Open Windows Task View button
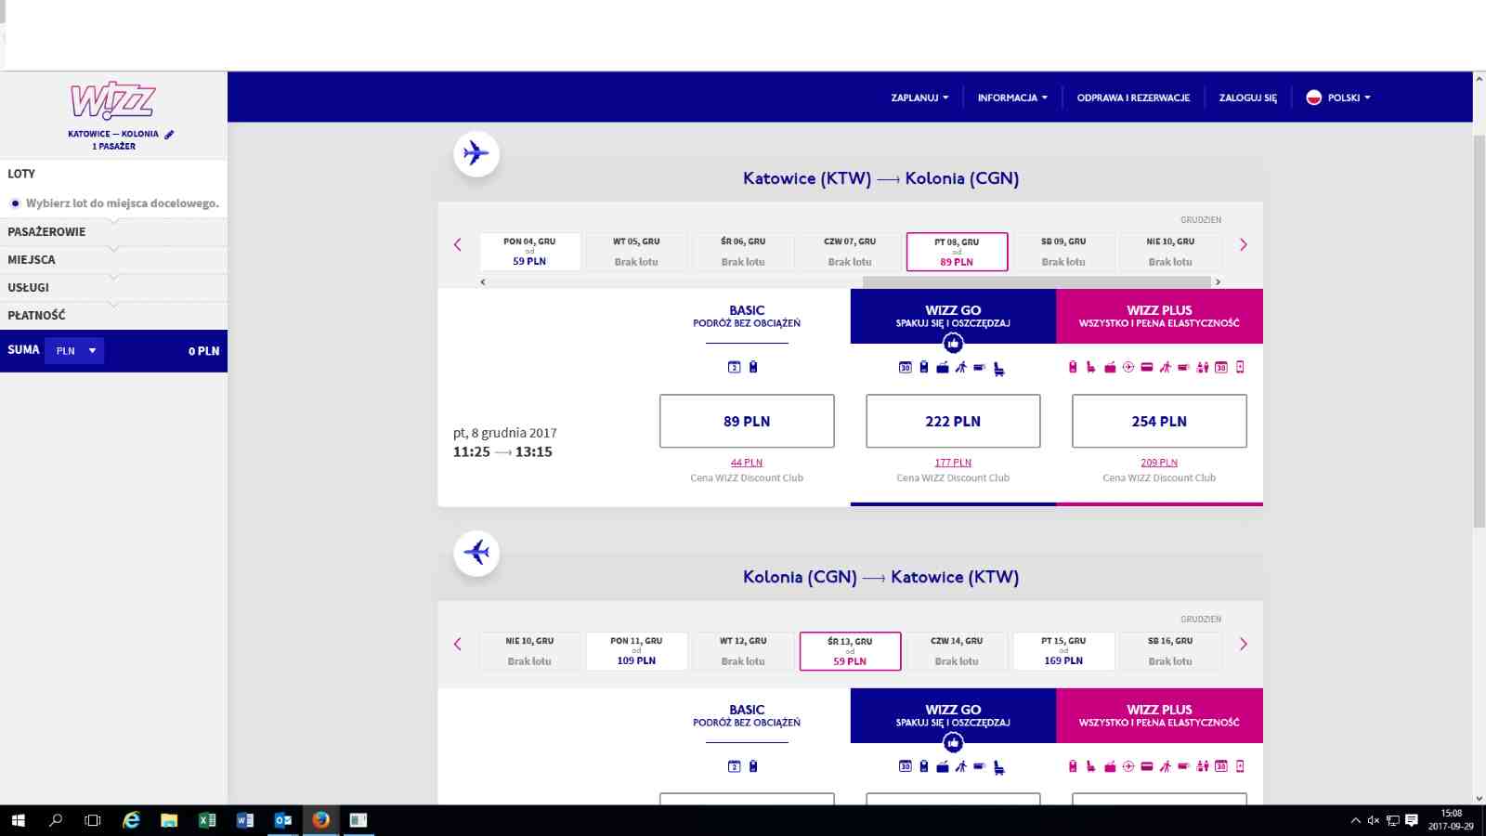1486x836 pixels. [x=92, y=819]
